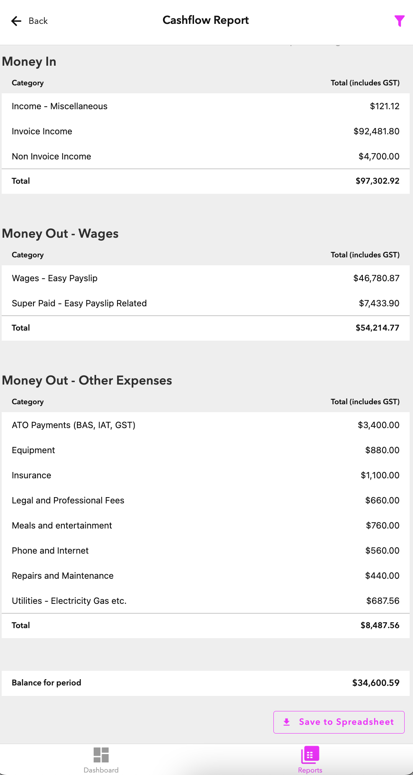
Task: Select the Legal and Professional Fees row
Action: click(x=206, y=500)
